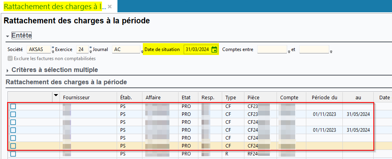Collapse the Entête section
The width and height of the screenshot is (392, 159).
(8, 36)
